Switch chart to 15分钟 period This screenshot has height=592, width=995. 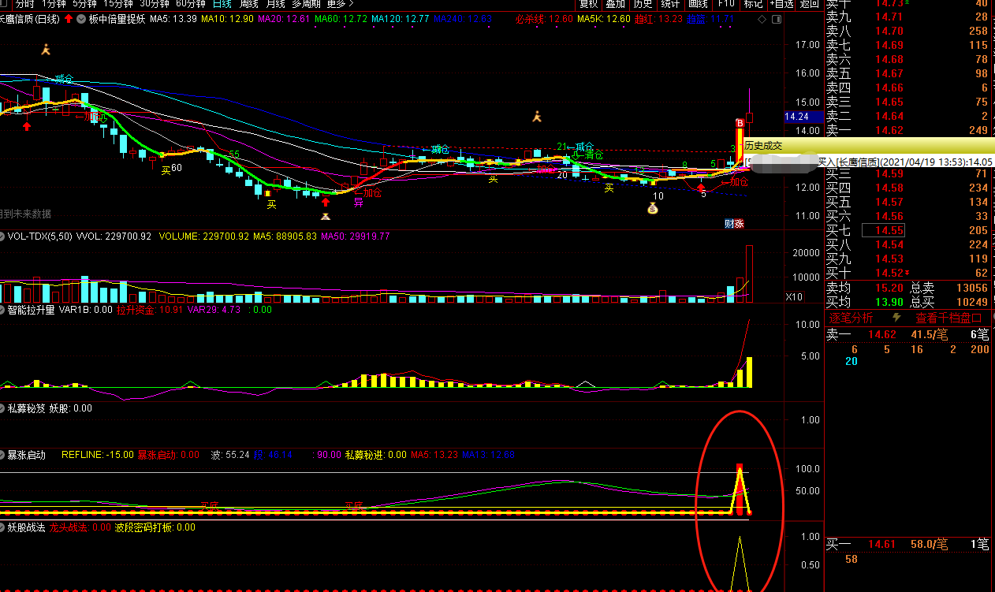(x=119, y=4)
